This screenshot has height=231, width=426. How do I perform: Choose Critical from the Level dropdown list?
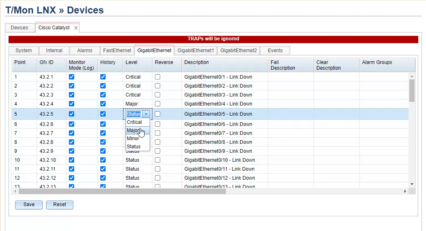(134, 122)
